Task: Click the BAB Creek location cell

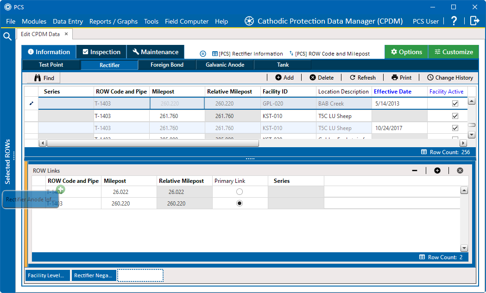Action: tap(344, 103)
